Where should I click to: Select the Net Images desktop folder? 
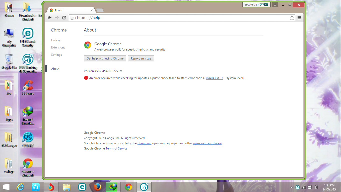9,140
